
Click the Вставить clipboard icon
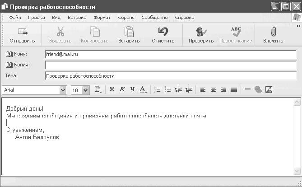(129, 32)
